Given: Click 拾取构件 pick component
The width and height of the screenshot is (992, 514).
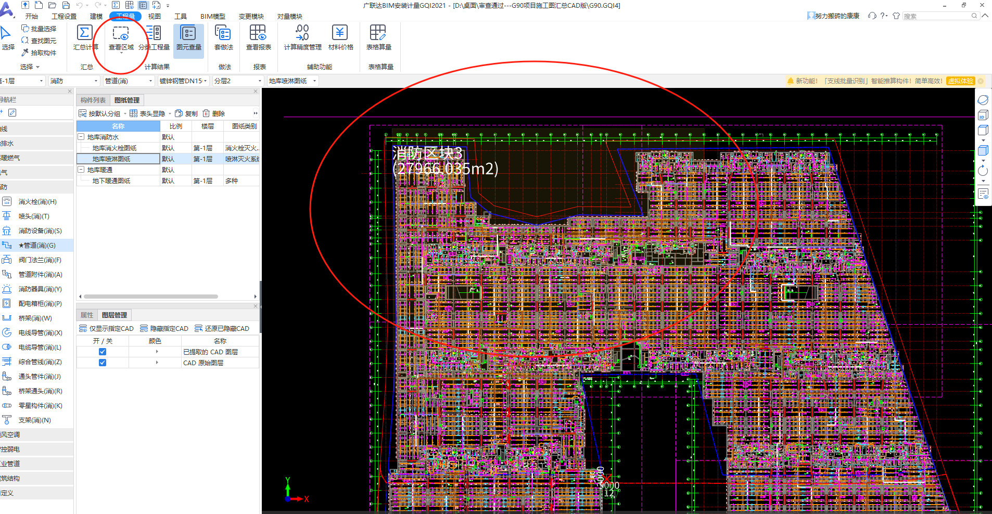Looking at the screenshot, I should 39,53.
